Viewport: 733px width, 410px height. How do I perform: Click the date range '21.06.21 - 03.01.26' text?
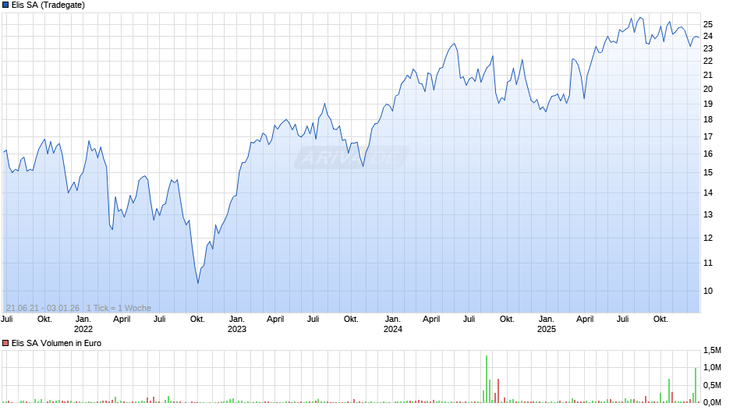(x=43, y=308)
